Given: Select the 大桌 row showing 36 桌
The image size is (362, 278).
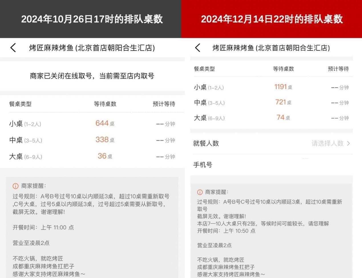Looking at the screenshot, I should click(92, 156).
